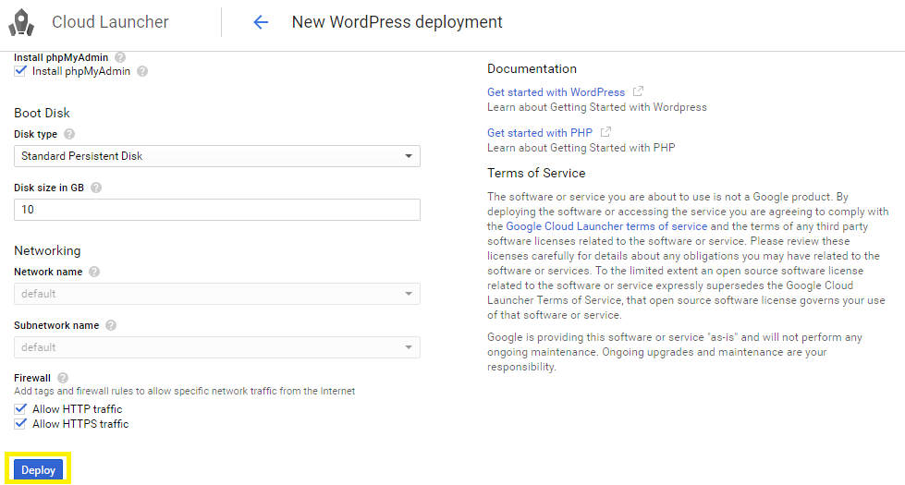The height and width of the screenshot is (485, 905).
Task: Toggle the Allow HTTPS traffic checkbox
Action: [x=20, y=424]
